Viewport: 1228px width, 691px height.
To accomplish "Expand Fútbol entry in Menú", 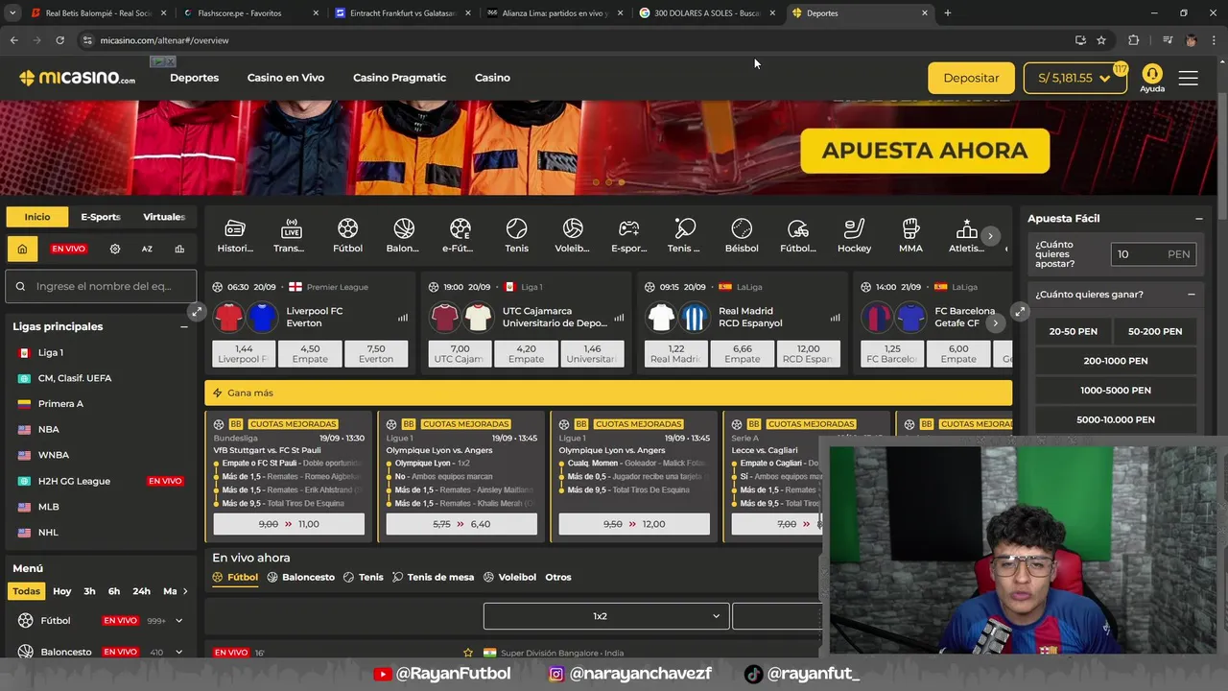I will coord(178,621).
